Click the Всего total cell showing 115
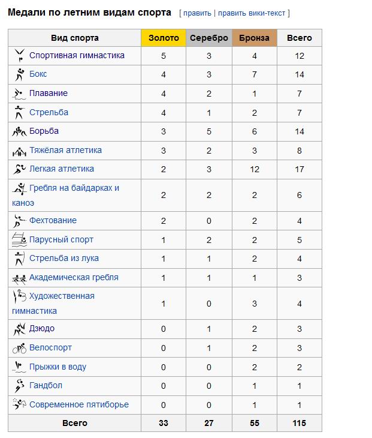The width and height of the screenshot is (372, 438). coord(300,423)
